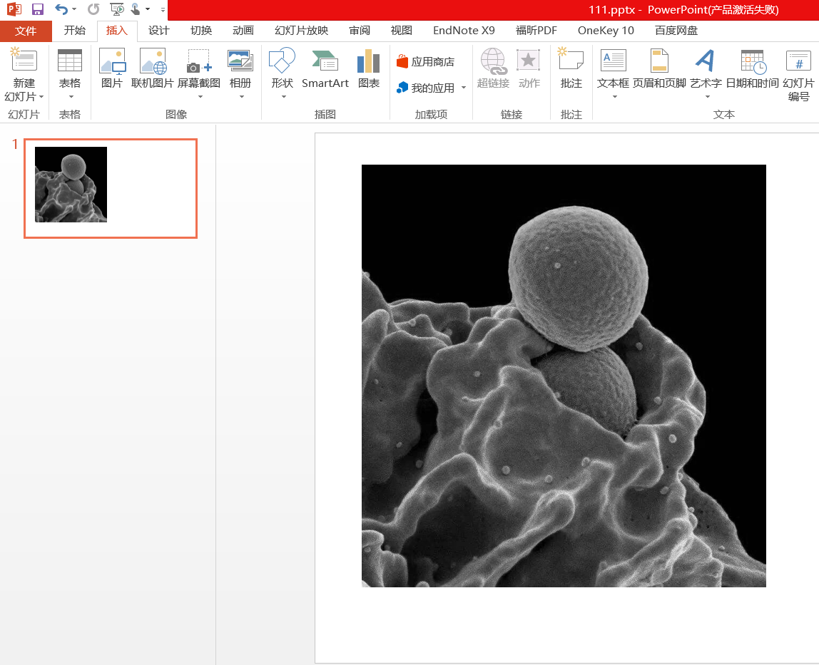Insert a table with the 表格 icon

(x=69, y=61)
